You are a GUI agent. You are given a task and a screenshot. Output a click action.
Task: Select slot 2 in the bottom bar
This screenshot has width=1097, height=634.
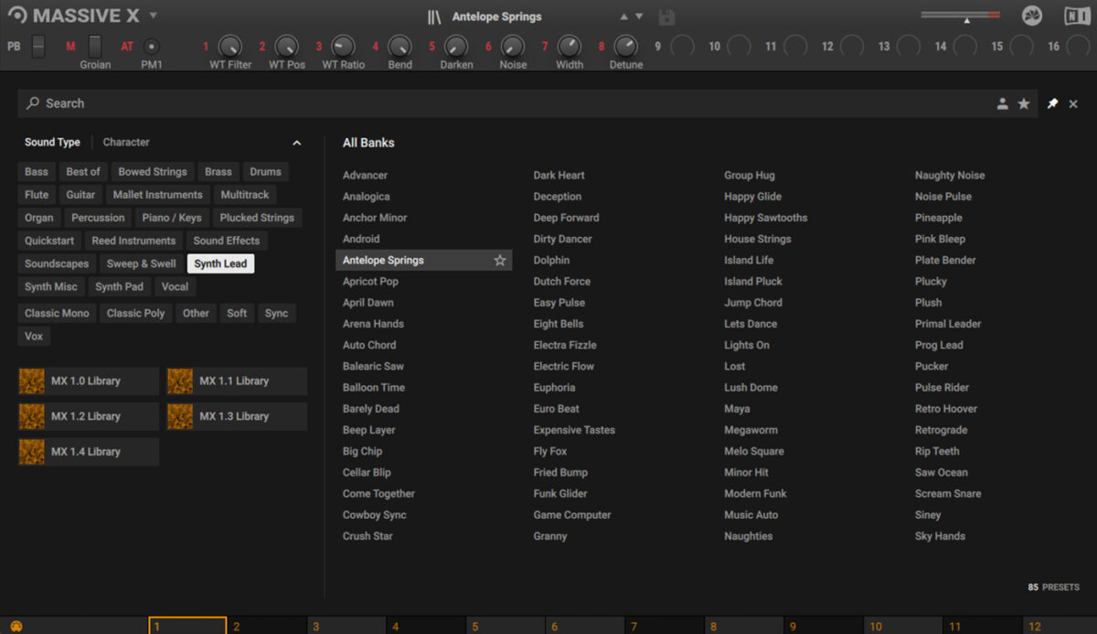(267, 626)
